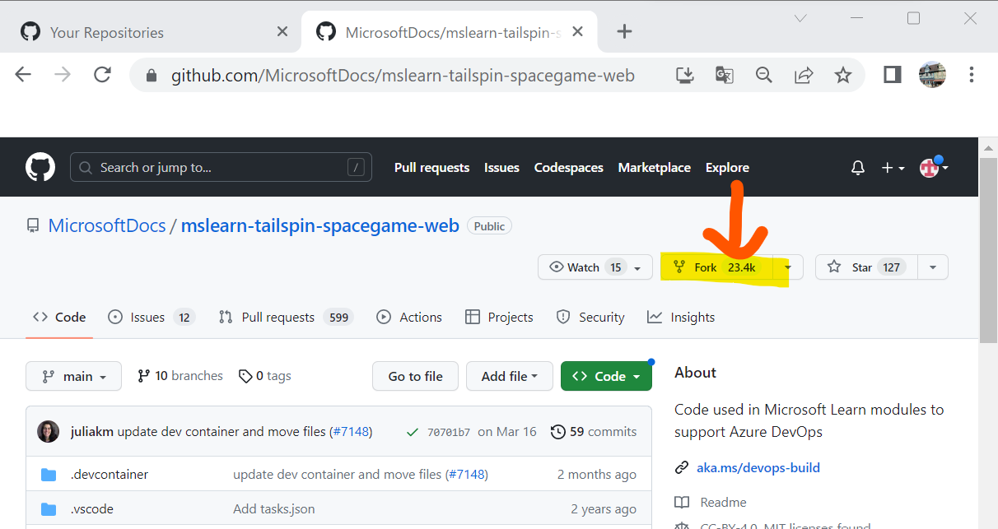Open Marketplace in top navigation
The image size is (998, 529).
(655, 168)
